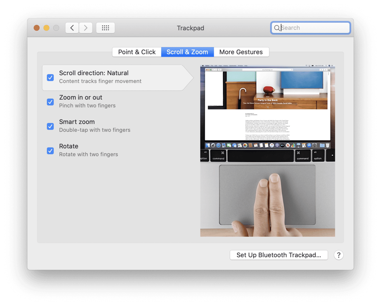Open the More Gestures tab

pyautogui.click(x=241, y=52)
